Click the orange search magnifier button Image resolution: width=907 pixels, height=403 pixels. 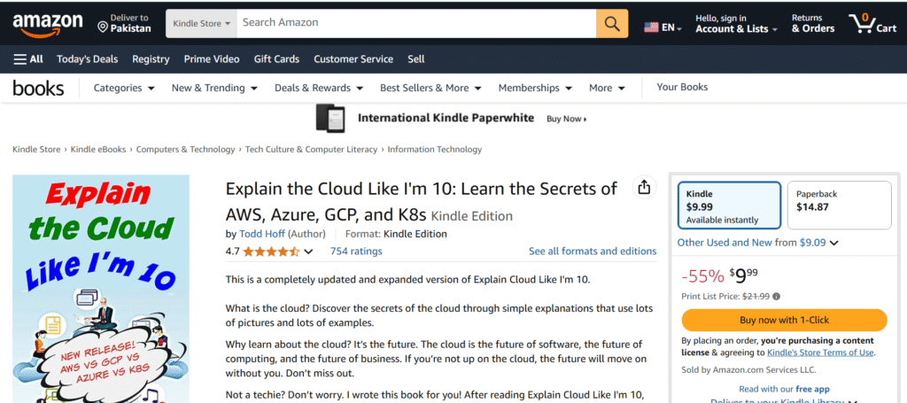(x=612, y=24)
